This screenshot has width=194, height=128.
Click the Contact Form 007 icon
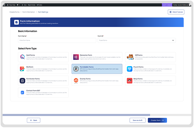[22, 92]
